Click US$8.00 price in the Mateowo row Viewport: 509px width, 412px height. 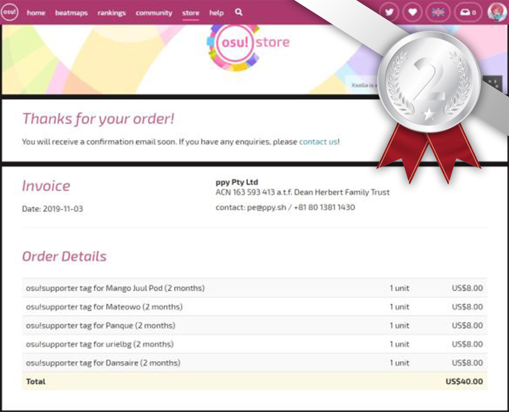click(x=467, y=307)
